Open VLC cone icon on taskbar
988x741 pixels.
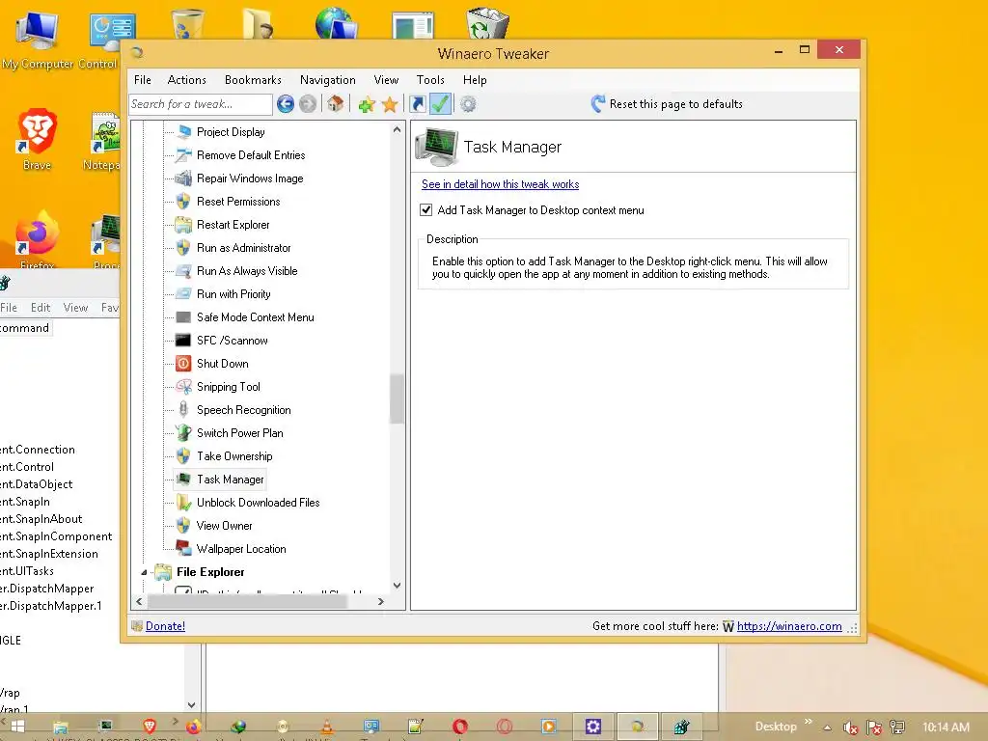327,727
